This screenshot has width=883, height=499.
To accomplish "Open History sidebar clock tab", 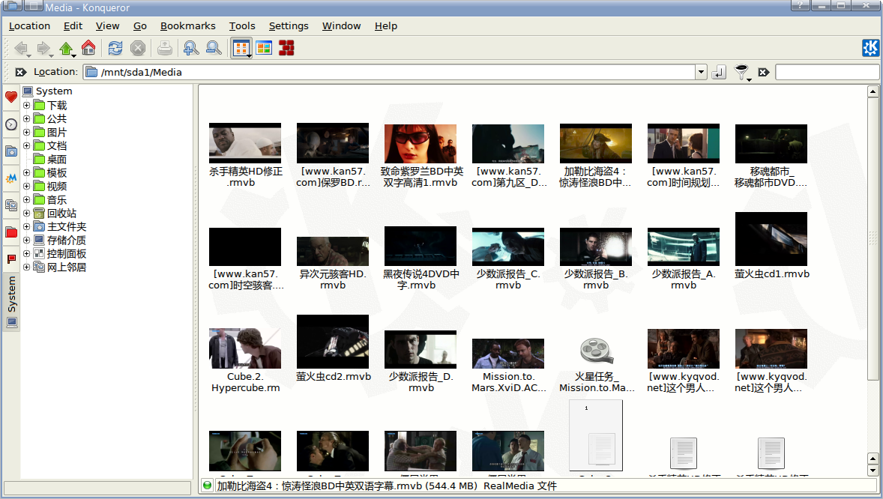I will (x=11, y=124).
